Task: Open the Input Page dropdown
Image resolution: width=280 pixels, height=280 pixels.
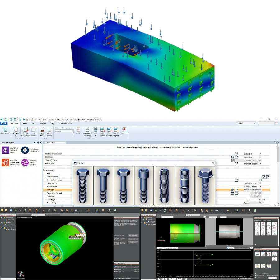Action: click(x=56, y=142)
